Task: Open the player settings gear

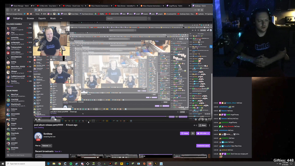Action: 196,119
